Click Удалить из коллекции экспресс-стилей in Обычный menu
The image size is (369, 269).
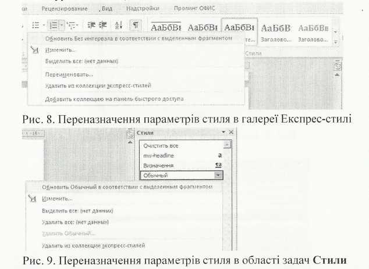pos(93,246)
